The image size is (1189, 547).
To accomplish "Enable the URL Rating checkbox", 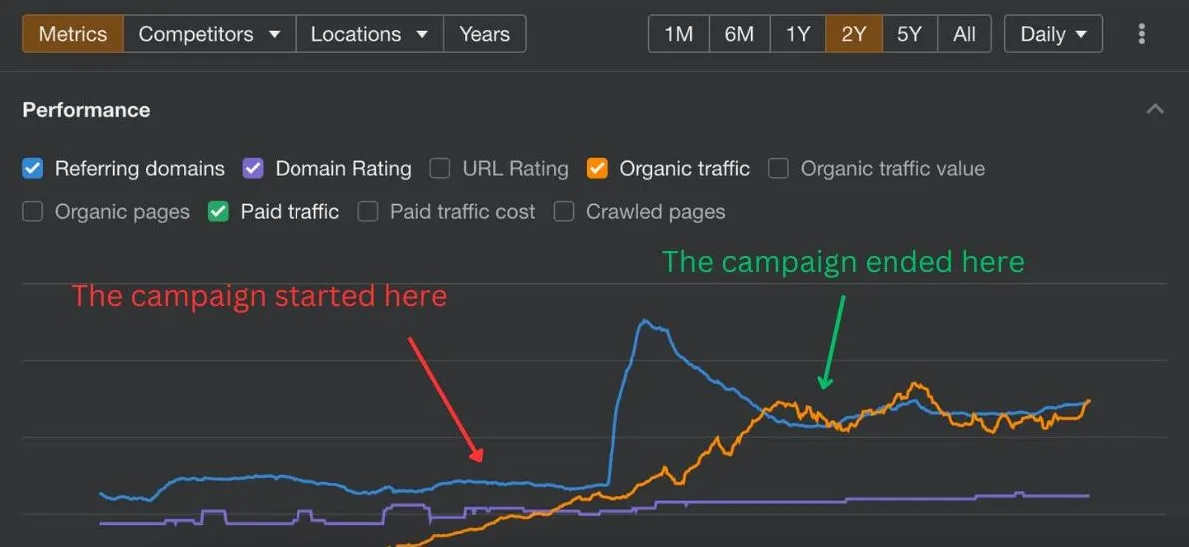I will (440, 169).
